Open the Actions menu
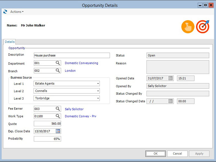216x162 pixels. pos(17,12)
